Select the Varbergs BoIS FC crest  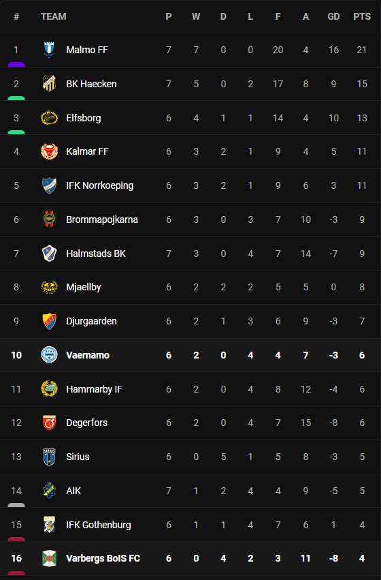click(49, 559)
